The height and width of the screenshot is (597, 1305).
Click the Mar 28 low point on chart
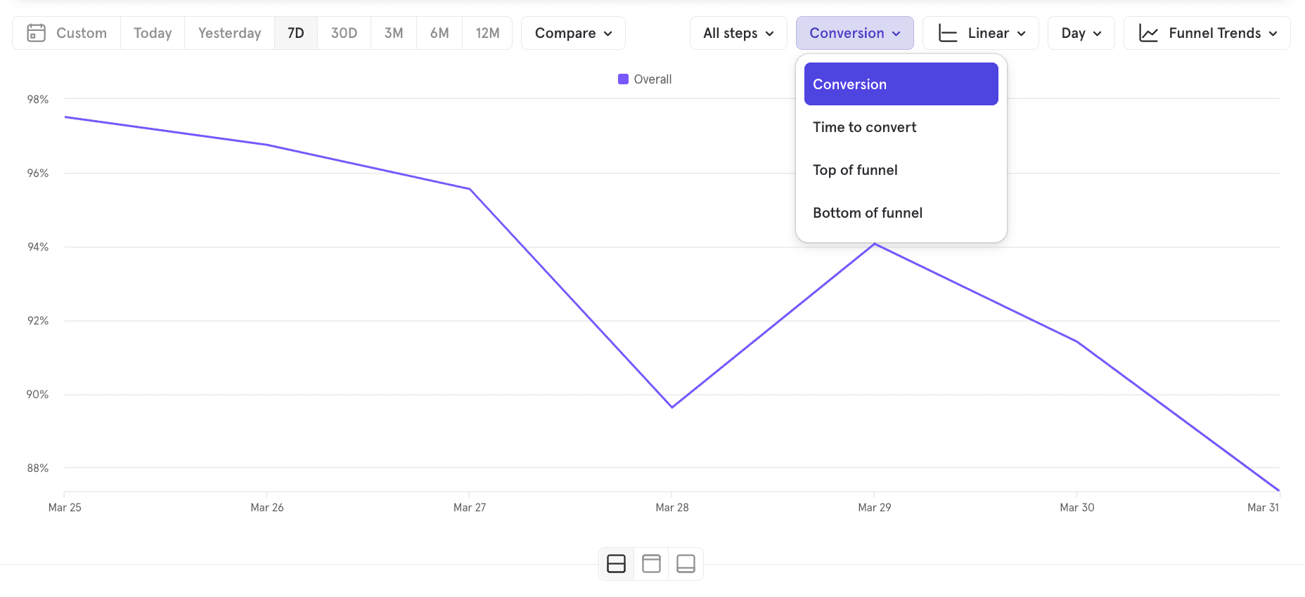[672, 407]
